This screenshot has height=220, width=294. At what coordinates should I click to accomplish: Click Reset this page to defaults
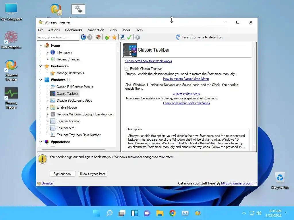coord(199,37)
